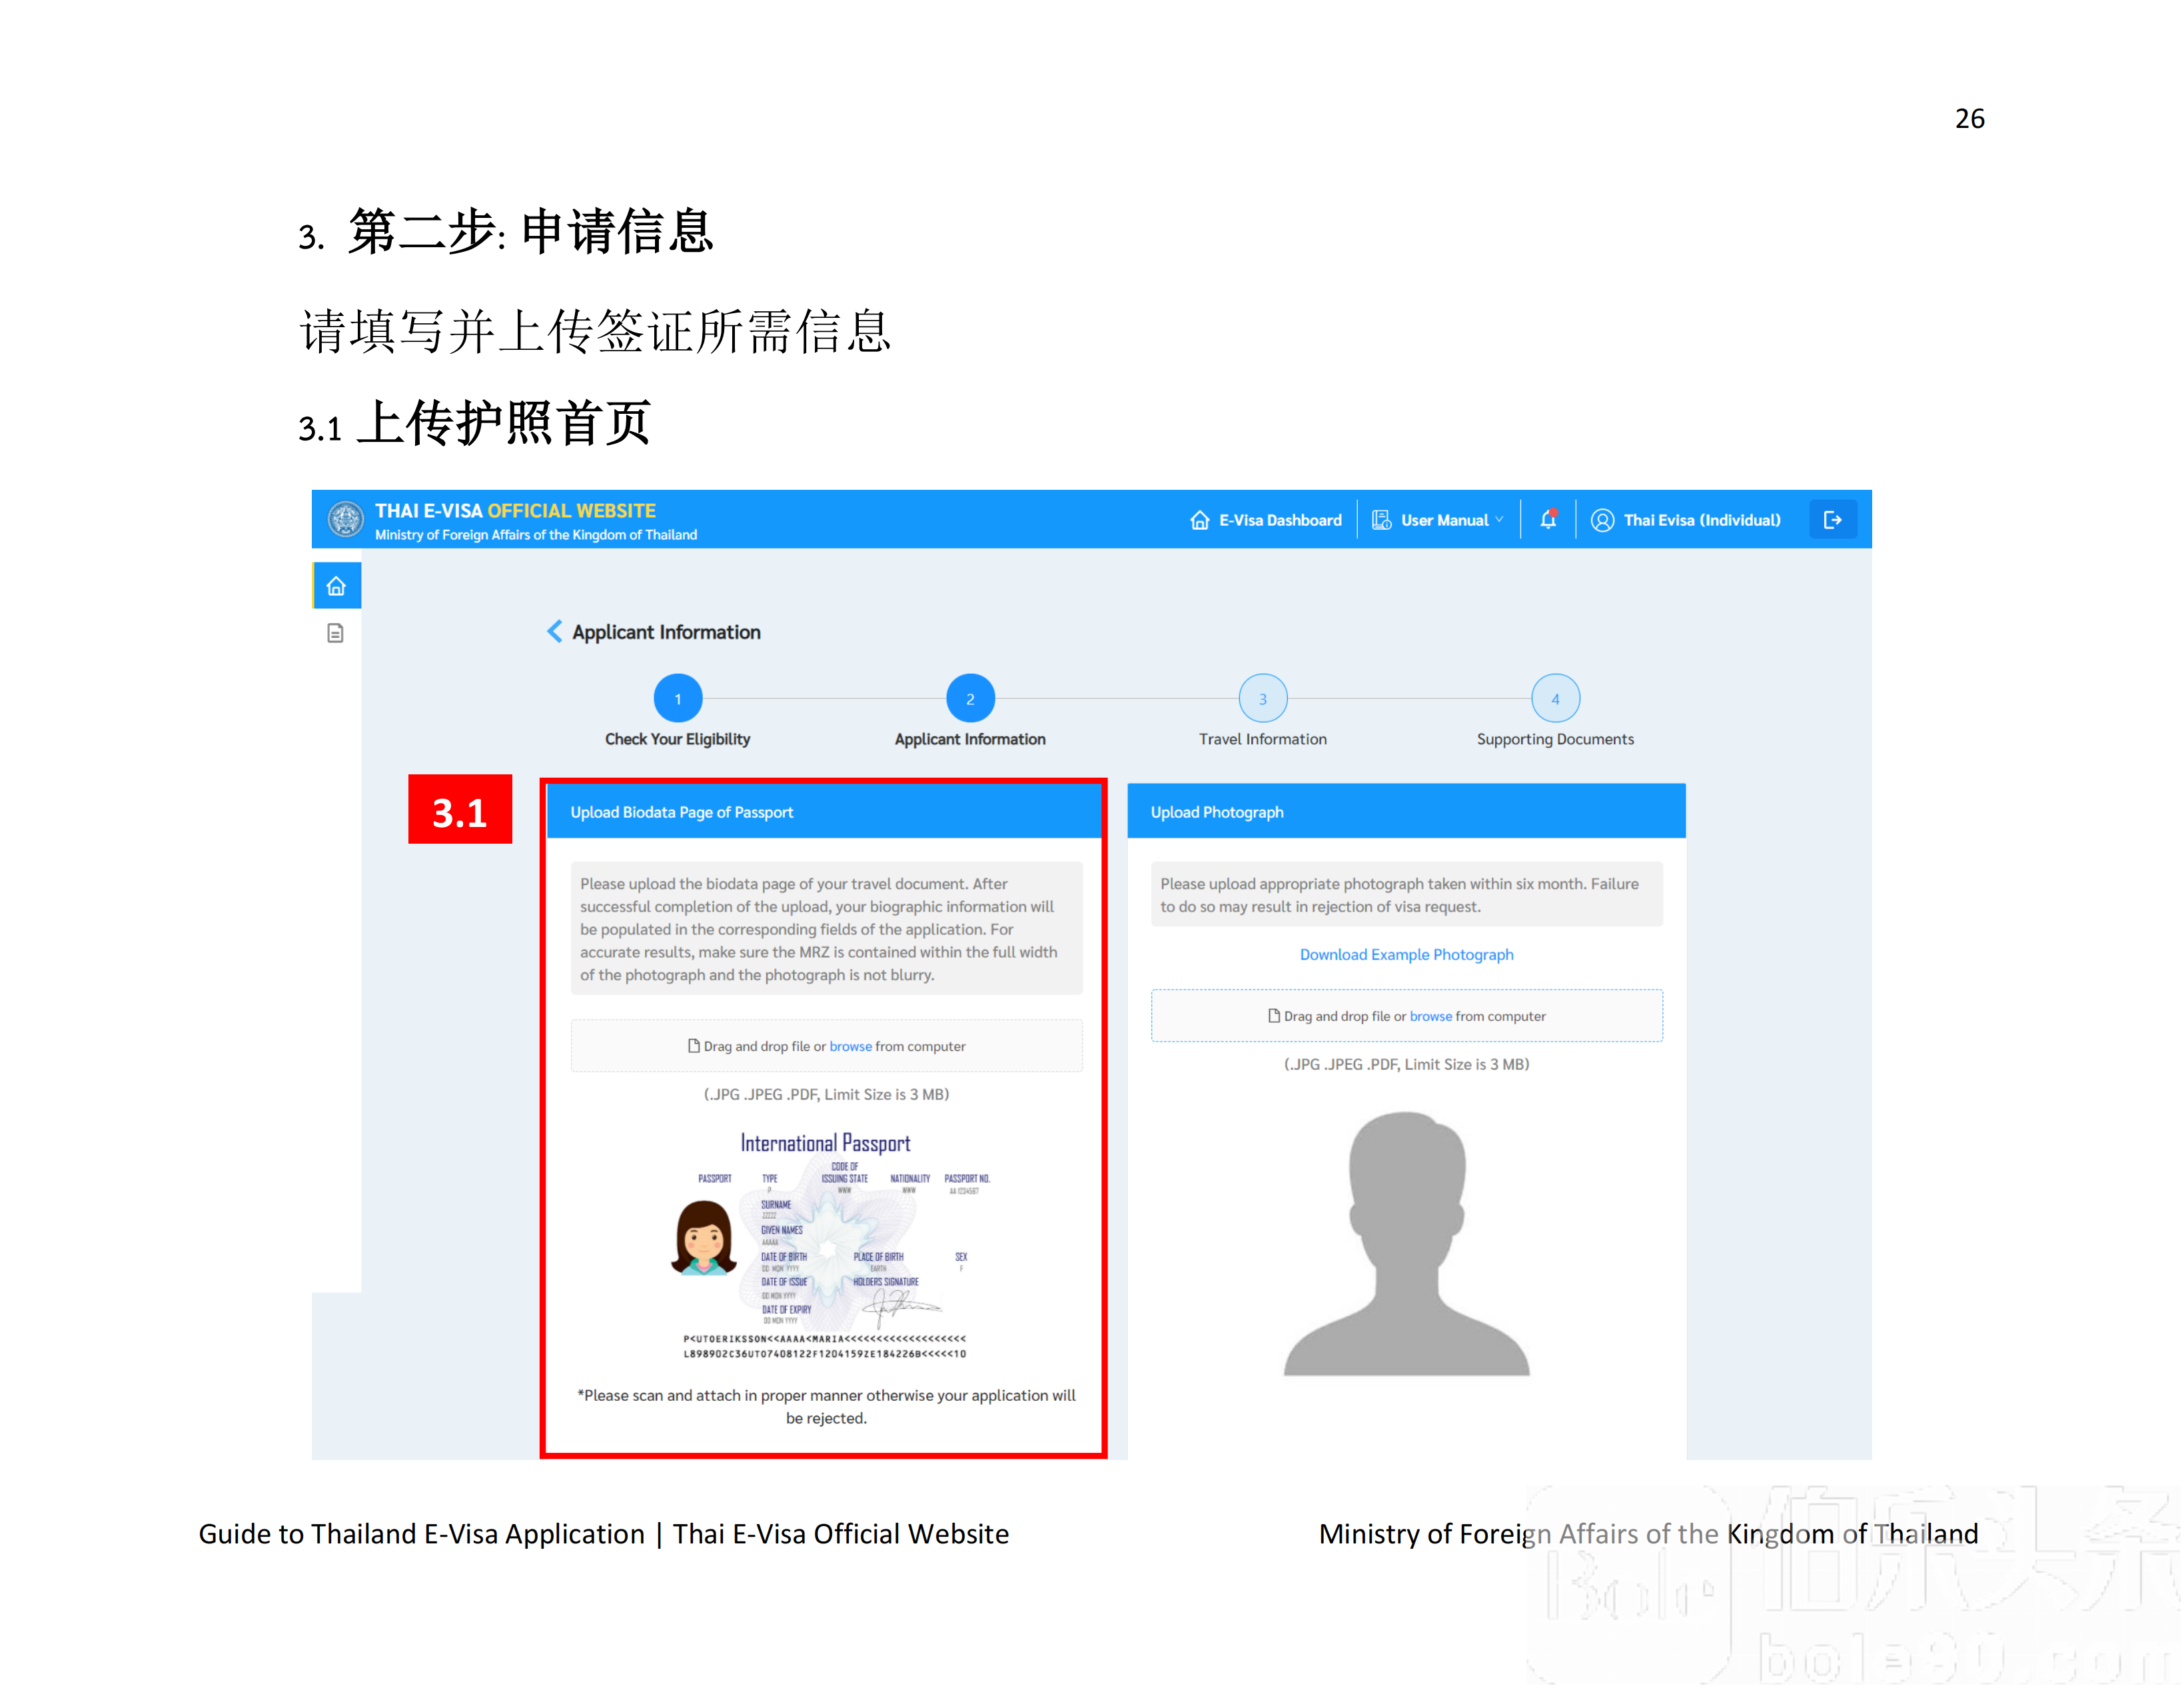This screenshot has height=1688, width=2184.
Task: Click step 2 Applicant Information circle
Action: pyautogui.click(x=969, y=697)
